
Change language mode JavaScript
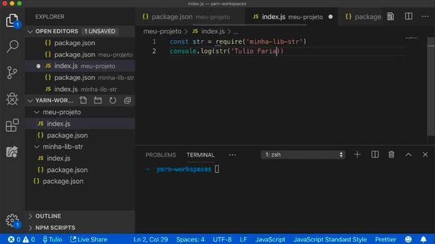(271, 239)
